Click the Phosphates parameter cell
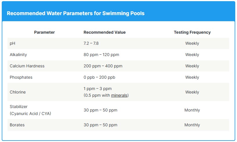 click(21, 77)
